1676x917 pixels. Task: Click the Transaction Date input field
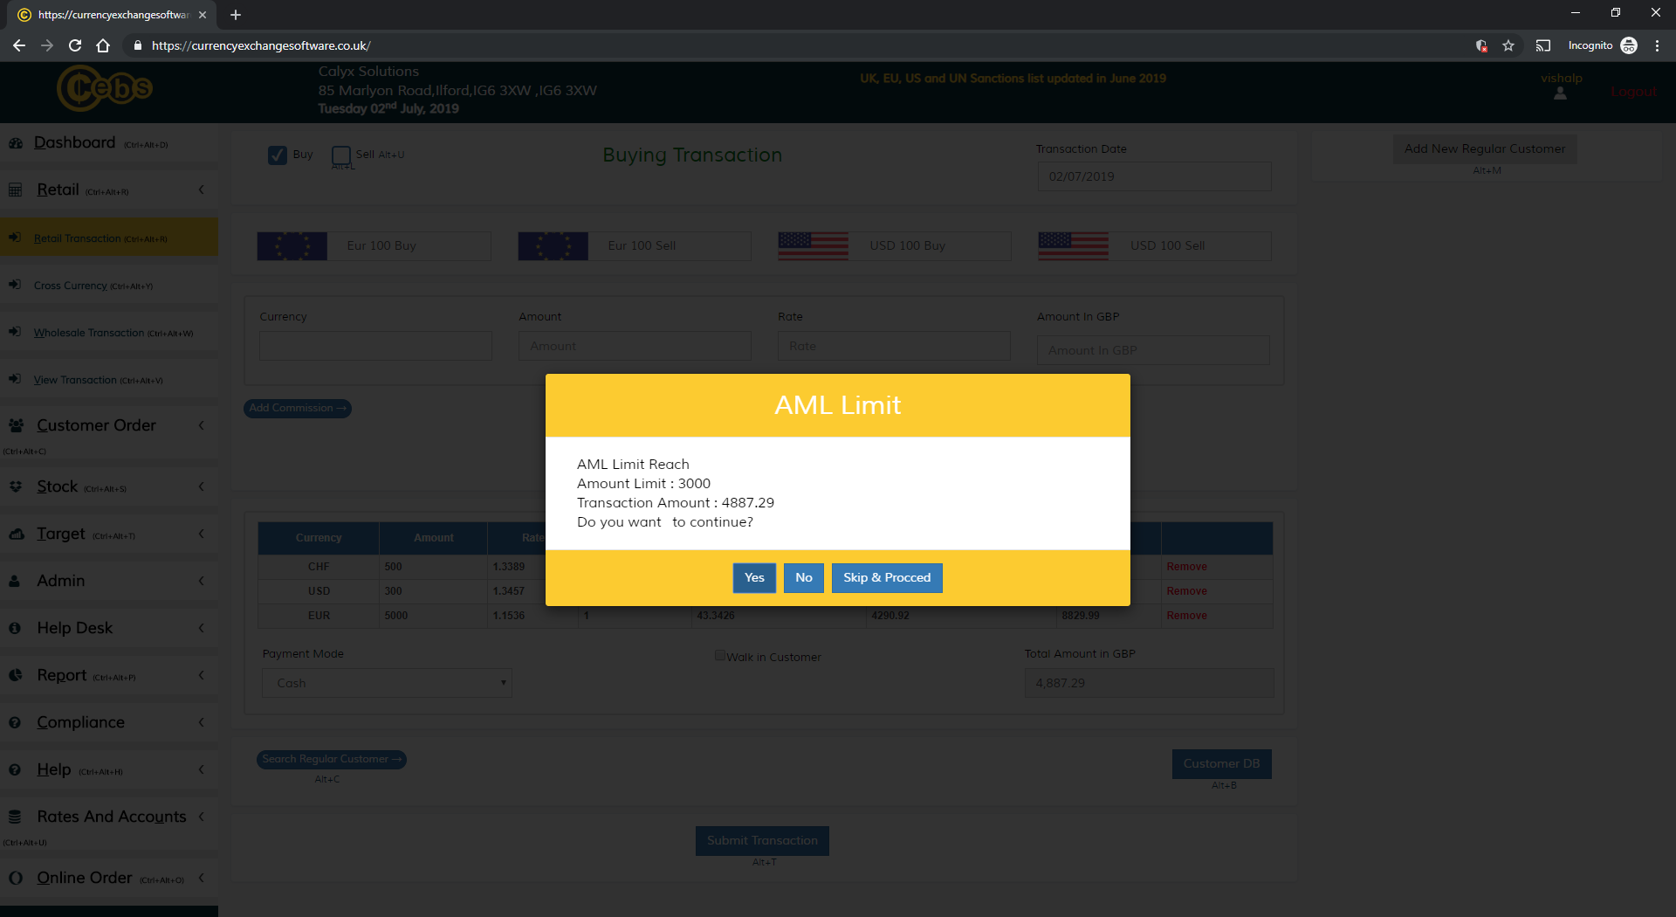[x=1153, y=176]
